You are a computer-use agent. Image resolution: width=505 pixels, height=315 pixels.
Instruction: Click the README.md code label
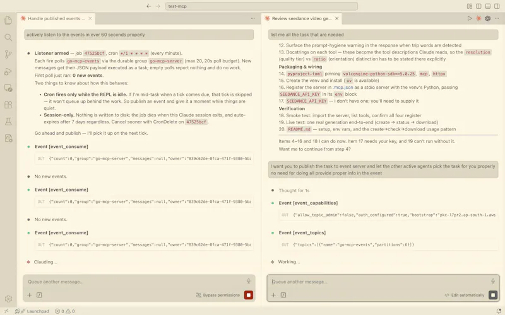coord(299,129)
